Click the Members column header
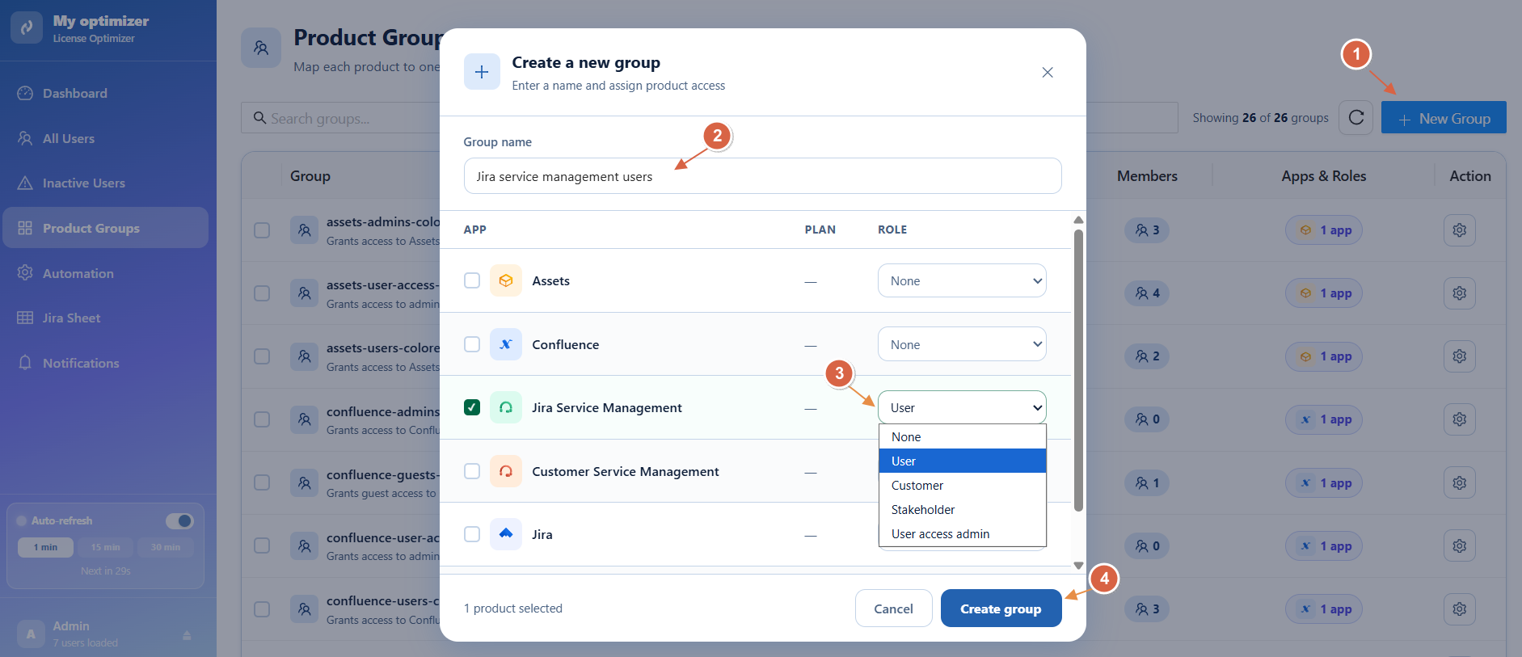Viewport: 1522px width, 657px height. pos(1147,176)
